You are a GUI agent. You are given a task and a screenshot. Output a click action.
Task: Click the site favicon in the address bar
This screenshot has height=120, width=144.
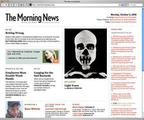[30, 5]
